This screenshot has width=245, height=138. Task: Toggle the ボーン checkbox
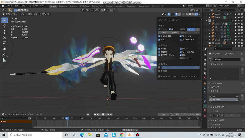pos(180,49)
